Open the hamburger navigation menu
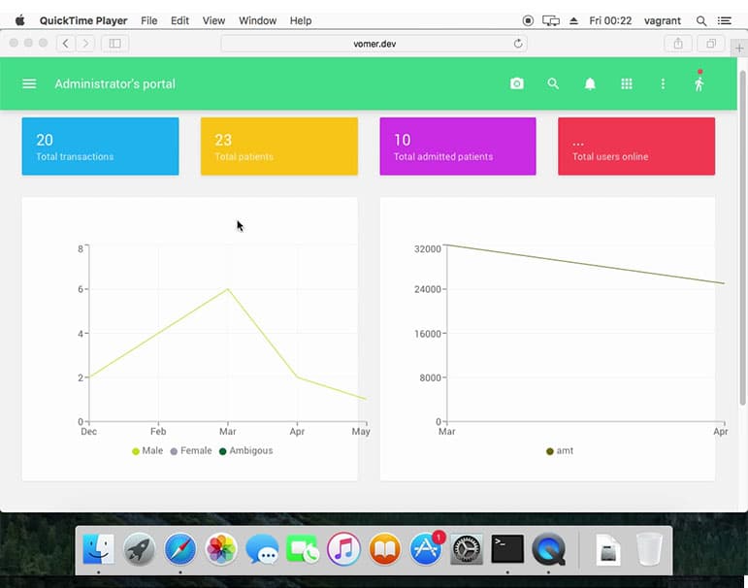The height and width of the screenshot is (588, 748). pyautogui.click(x=29, y=84)
